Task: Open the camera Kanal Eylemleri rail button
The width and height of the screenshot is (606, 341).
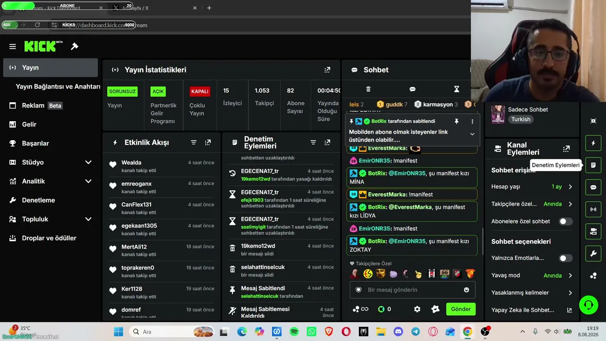Action: 593,232
